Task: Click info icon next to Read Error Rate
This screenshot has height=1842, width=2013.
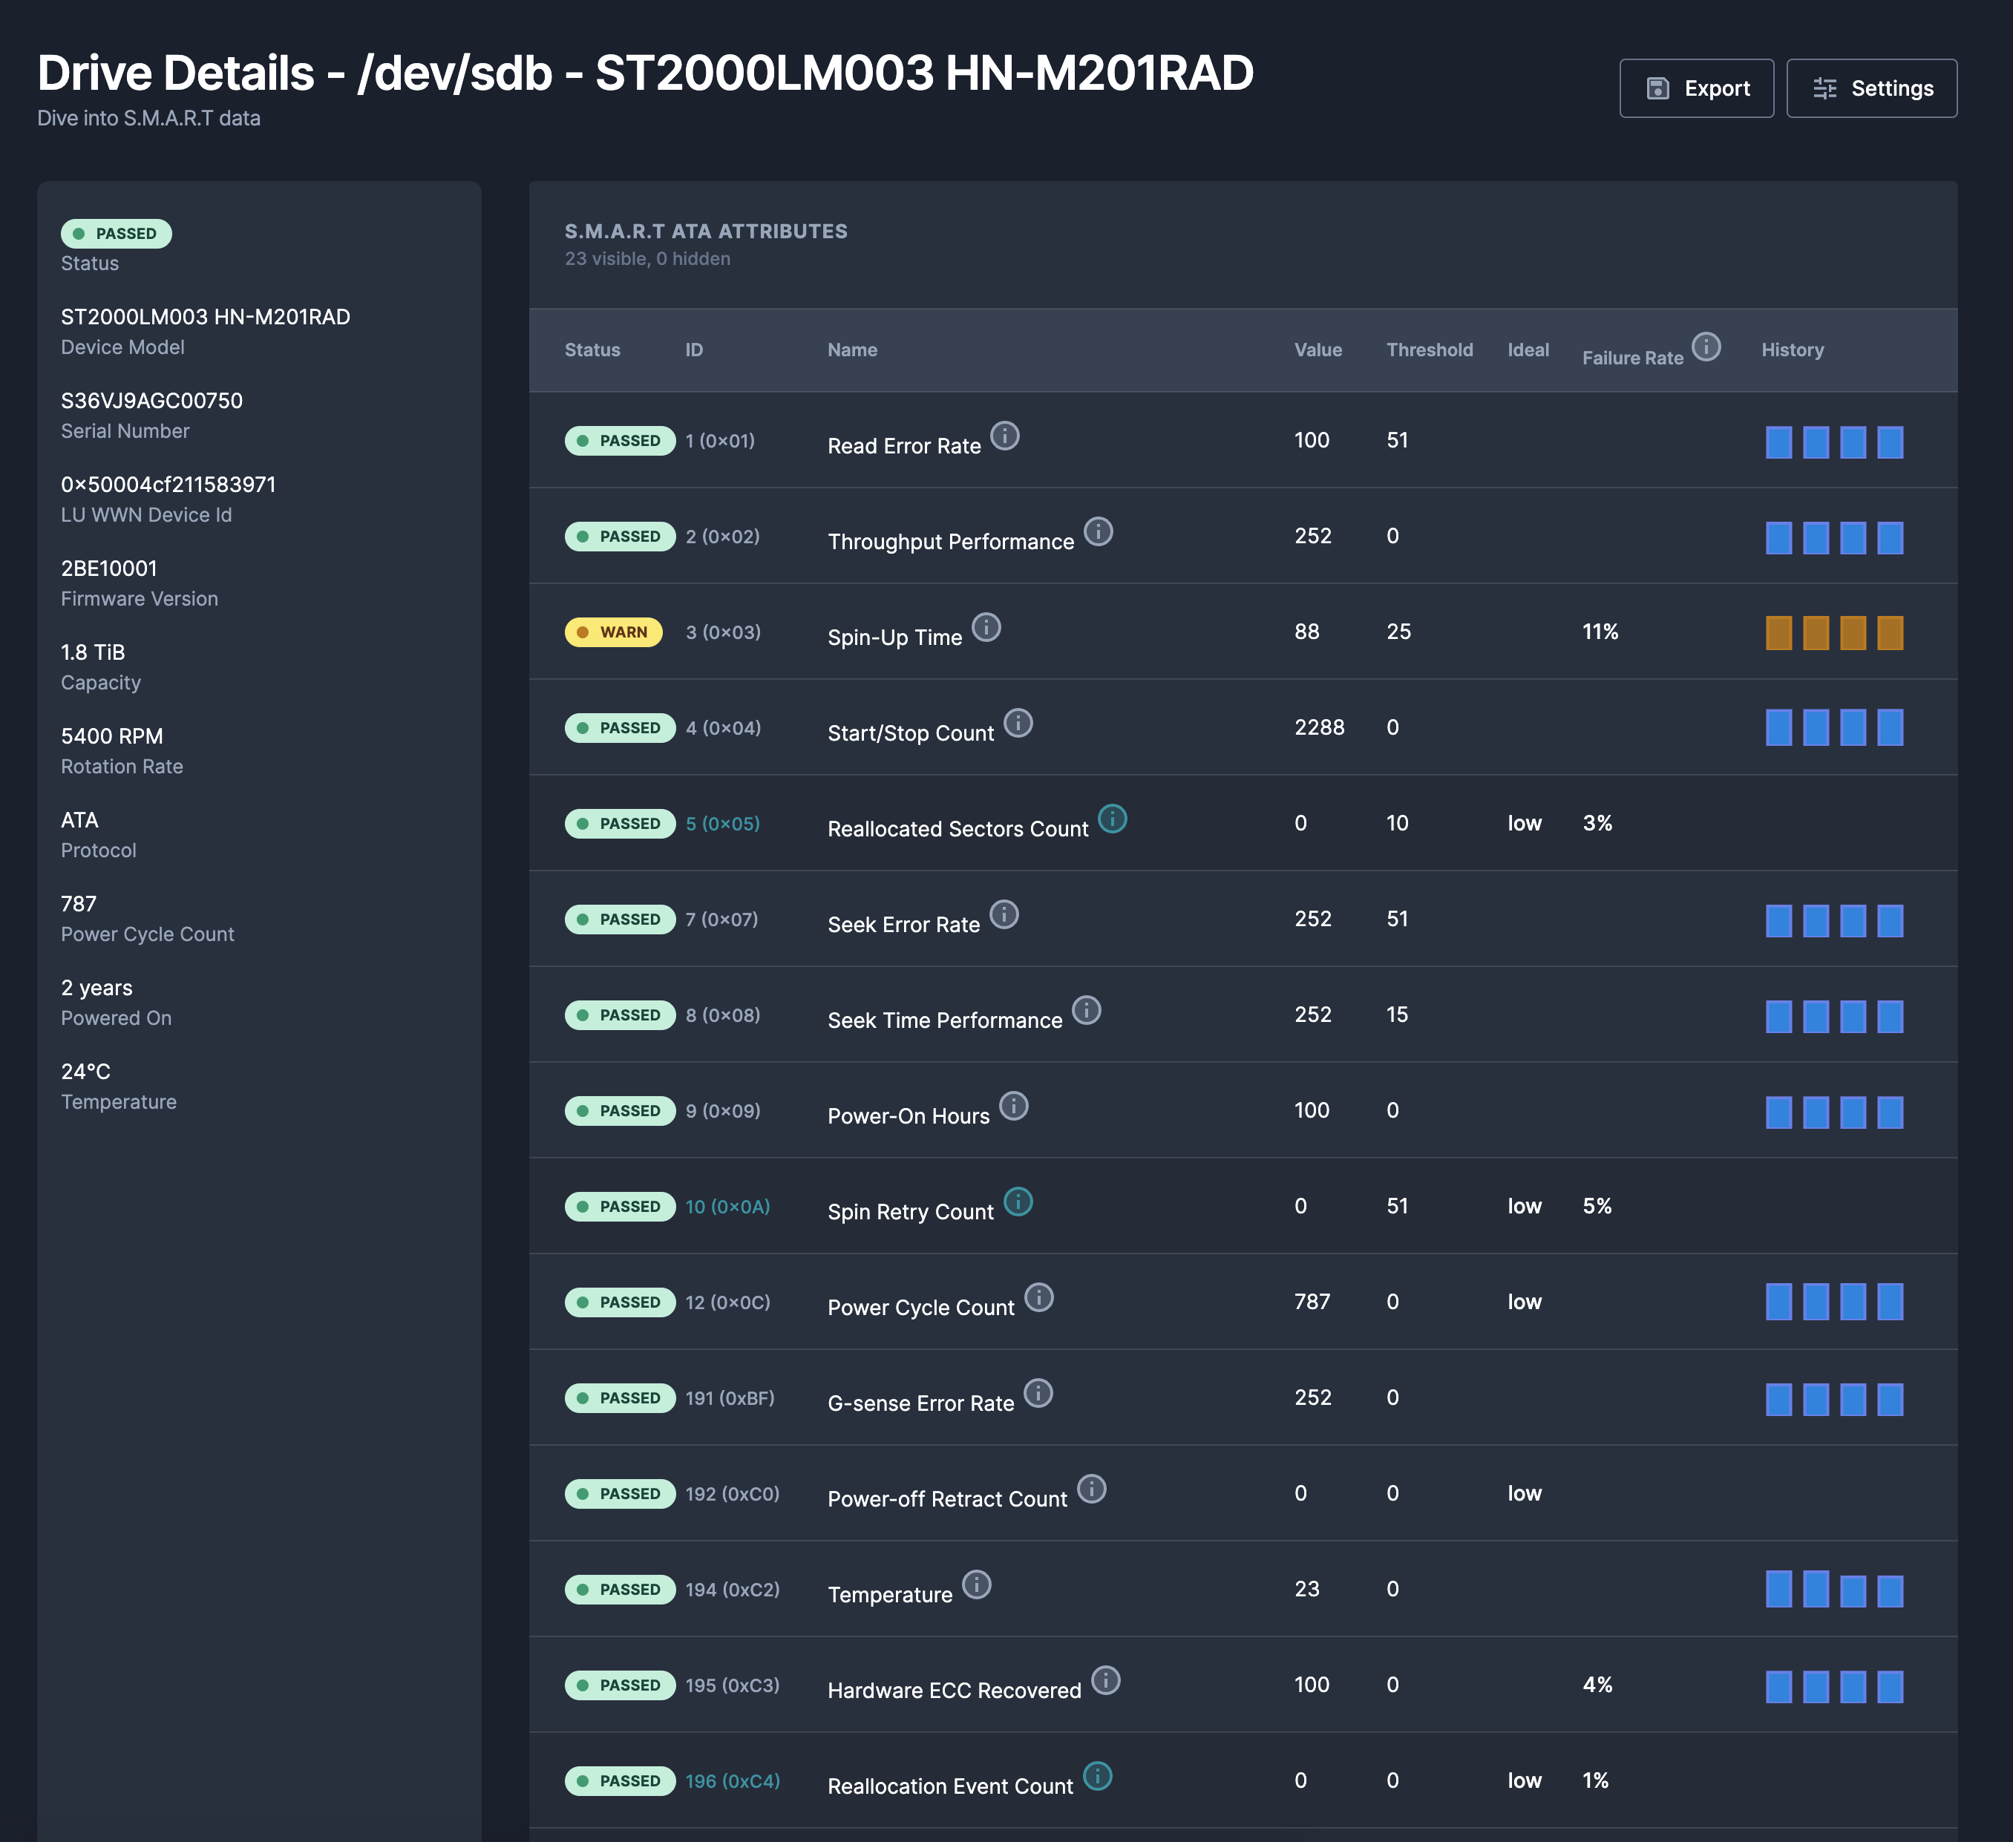Action: coord(1004,436)
